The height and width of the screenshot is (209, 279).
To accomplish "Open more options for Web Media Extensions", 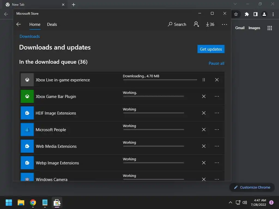I will click(217, 146).
